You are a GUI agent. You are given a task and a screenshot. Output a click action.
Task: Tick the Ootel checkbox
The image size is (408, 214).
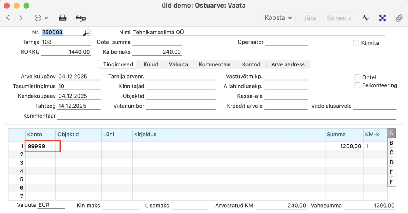tap(357, 77)
